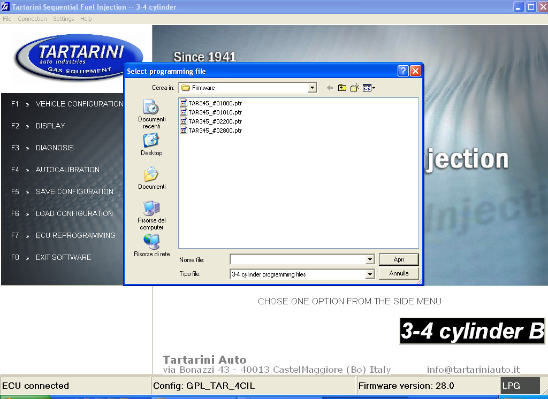Click the Firmware version: 28.0 status entry

(x=406, y=386)
